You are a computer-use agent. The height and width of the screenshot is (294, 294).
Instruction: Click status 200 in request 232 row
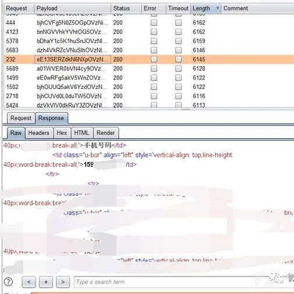(x=118, y=59)
